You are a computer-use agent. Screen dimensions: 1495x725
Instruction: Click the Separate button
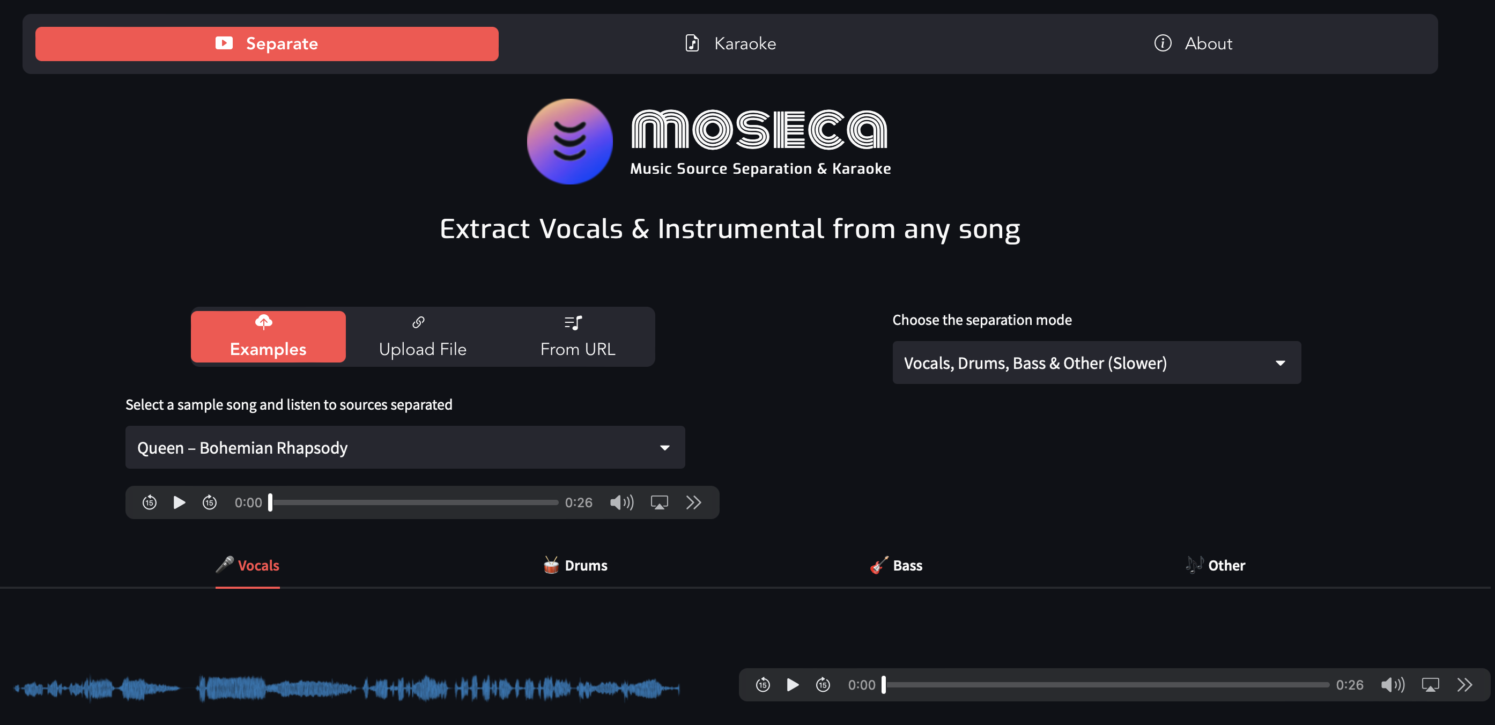(x=267, y=43)
